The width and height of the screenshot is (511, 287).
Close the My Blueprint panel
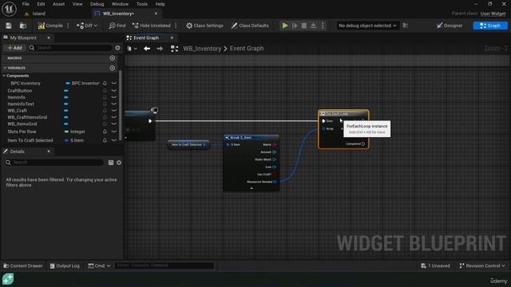point(49,37)
